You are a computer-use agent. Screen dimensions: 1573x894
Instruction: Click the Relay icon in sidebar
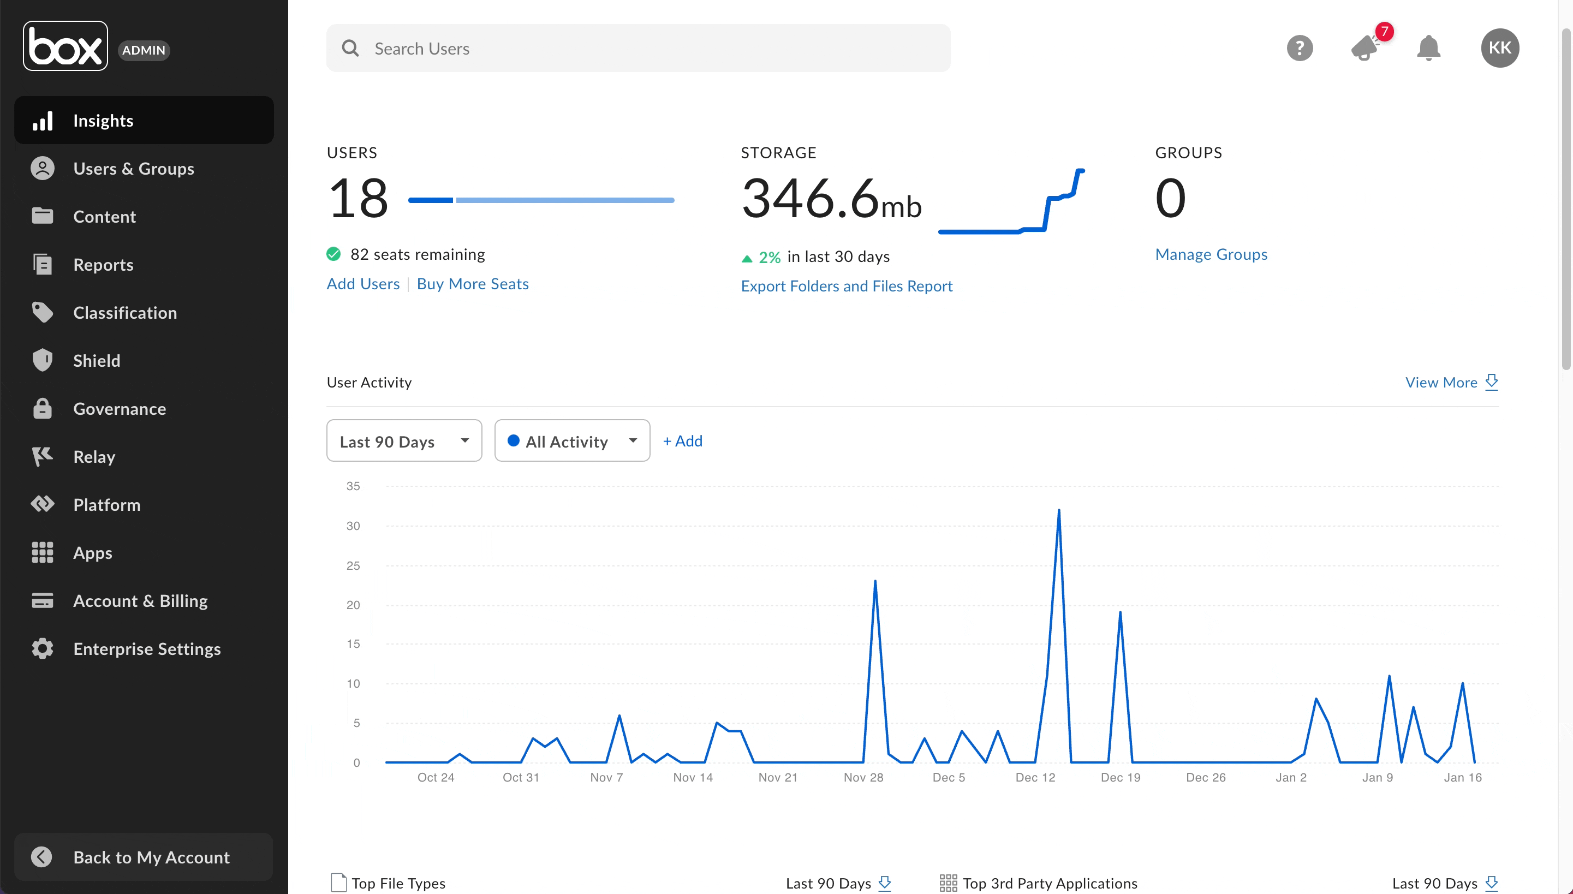pos(41,456)
